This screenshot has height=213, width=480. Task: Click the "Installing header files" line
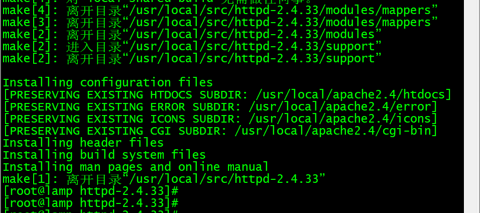click(83, 143)
